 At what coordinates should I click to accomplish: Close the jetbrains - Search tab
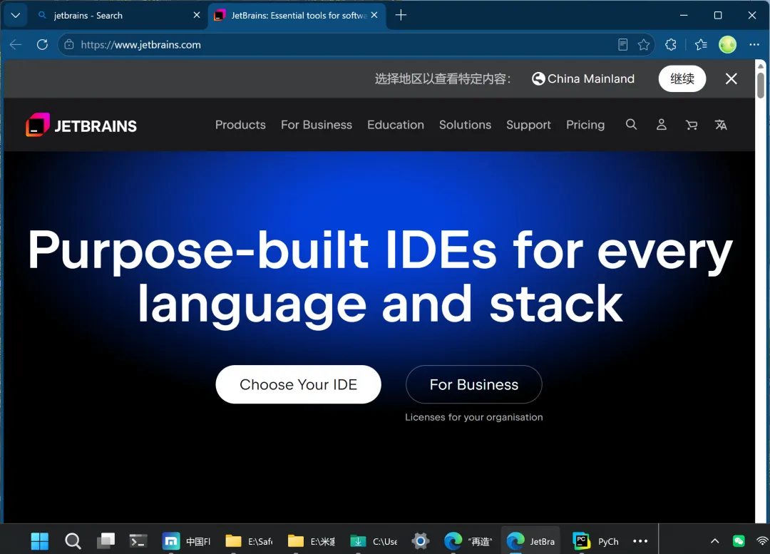[197, 15]
